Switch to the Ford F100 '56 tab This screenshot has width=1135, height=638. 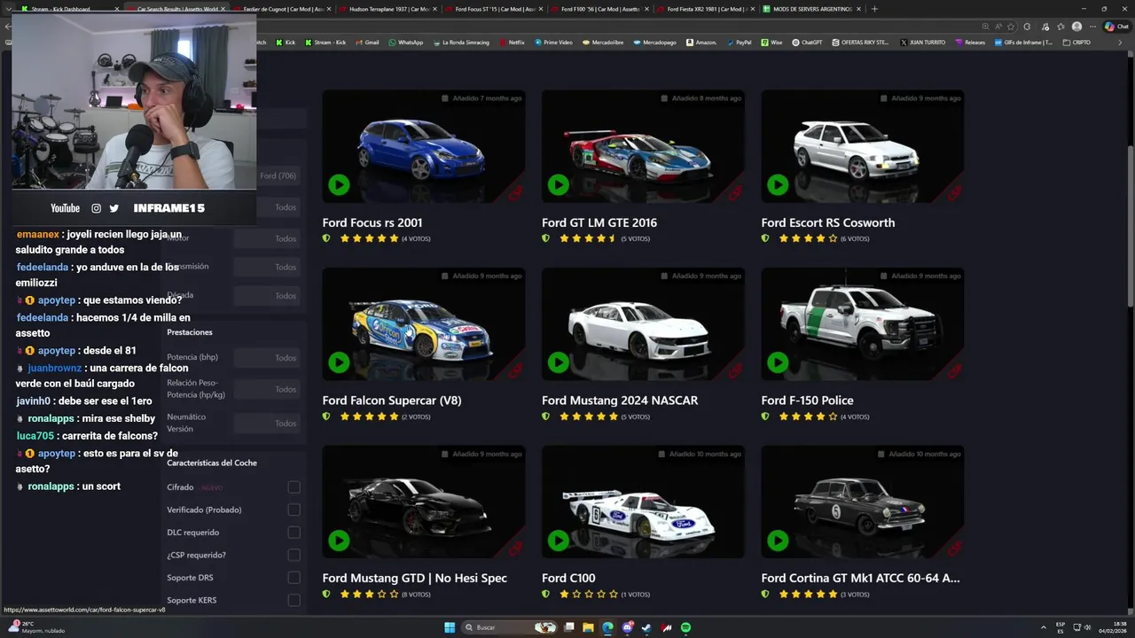pyautogui.click(x=600, y=9)
